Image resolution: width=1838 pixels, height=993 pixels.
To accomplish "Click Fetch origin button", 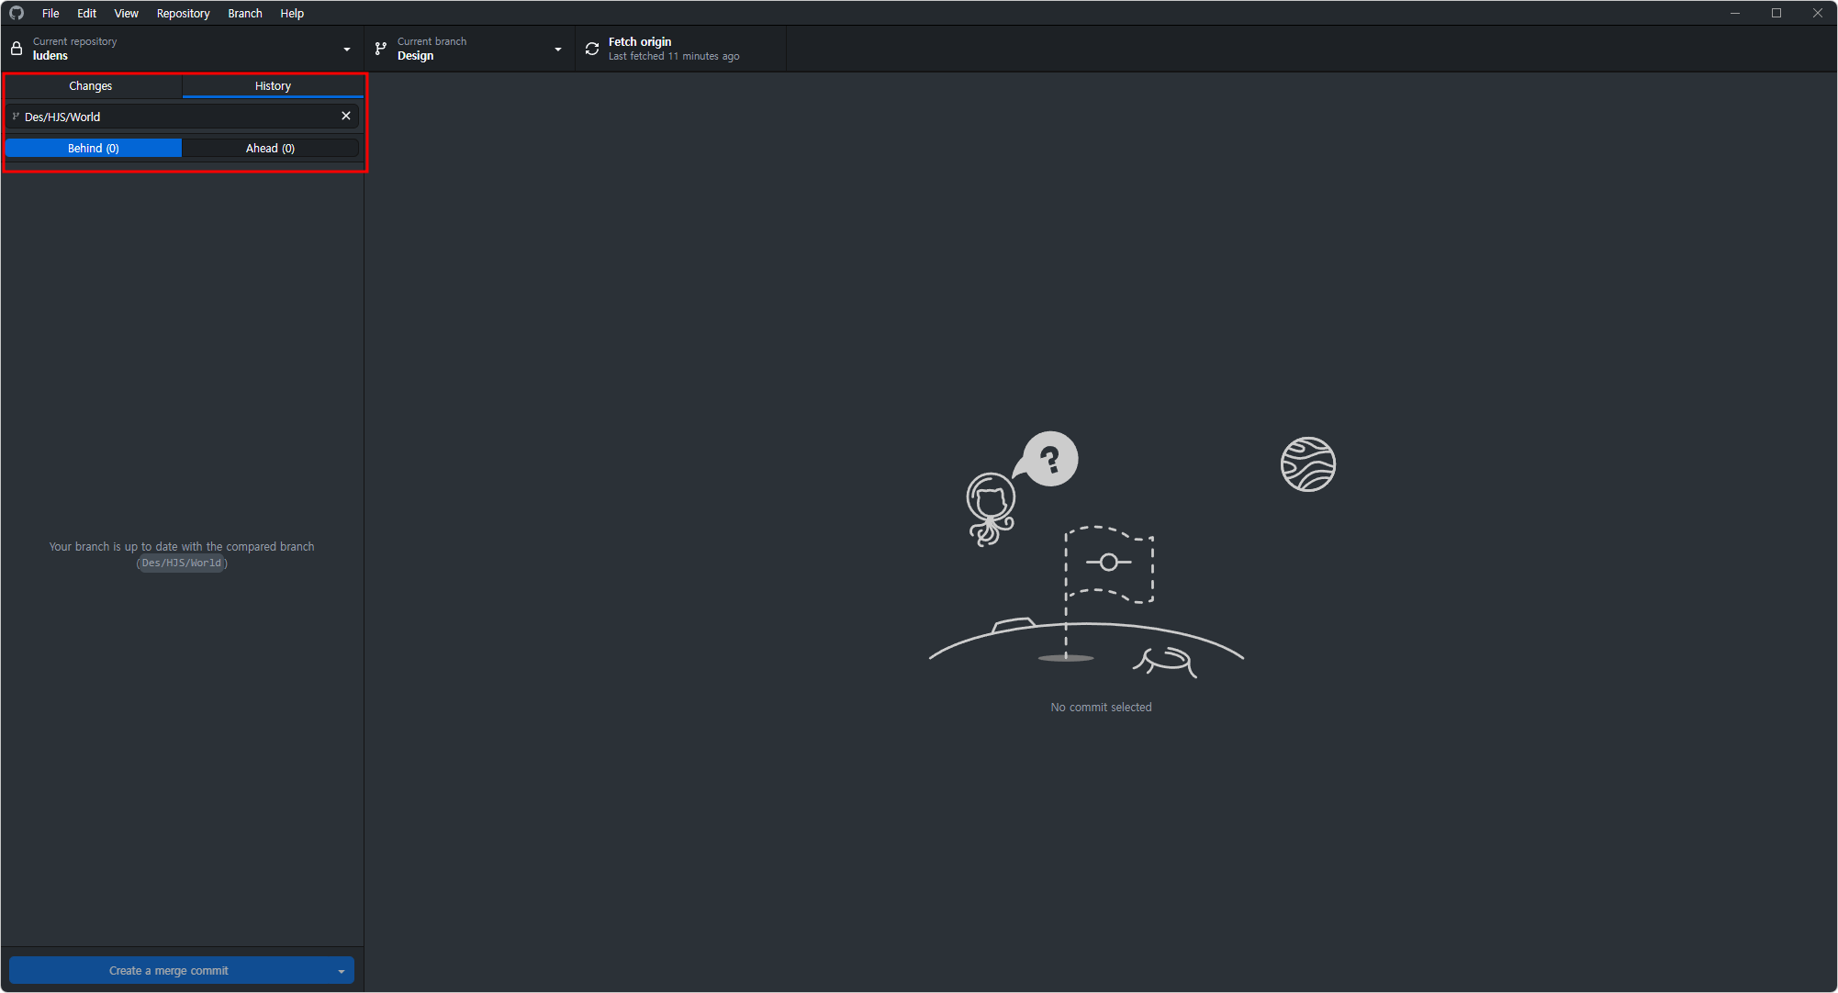I will (681, 49).
